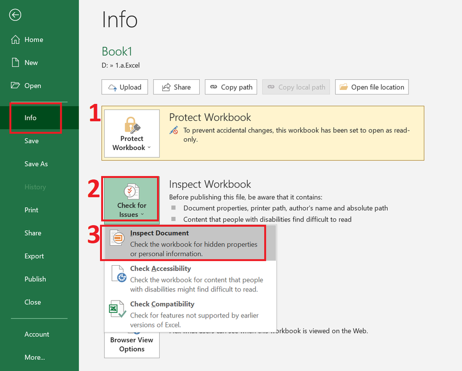Click the Inspect Workbook heading
Image resolution: width=462 pixels, height=371 pixels.
[x=210, y=184]
